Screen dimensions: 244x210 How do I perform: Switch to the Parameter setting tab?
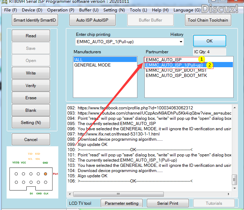point(121,203)
